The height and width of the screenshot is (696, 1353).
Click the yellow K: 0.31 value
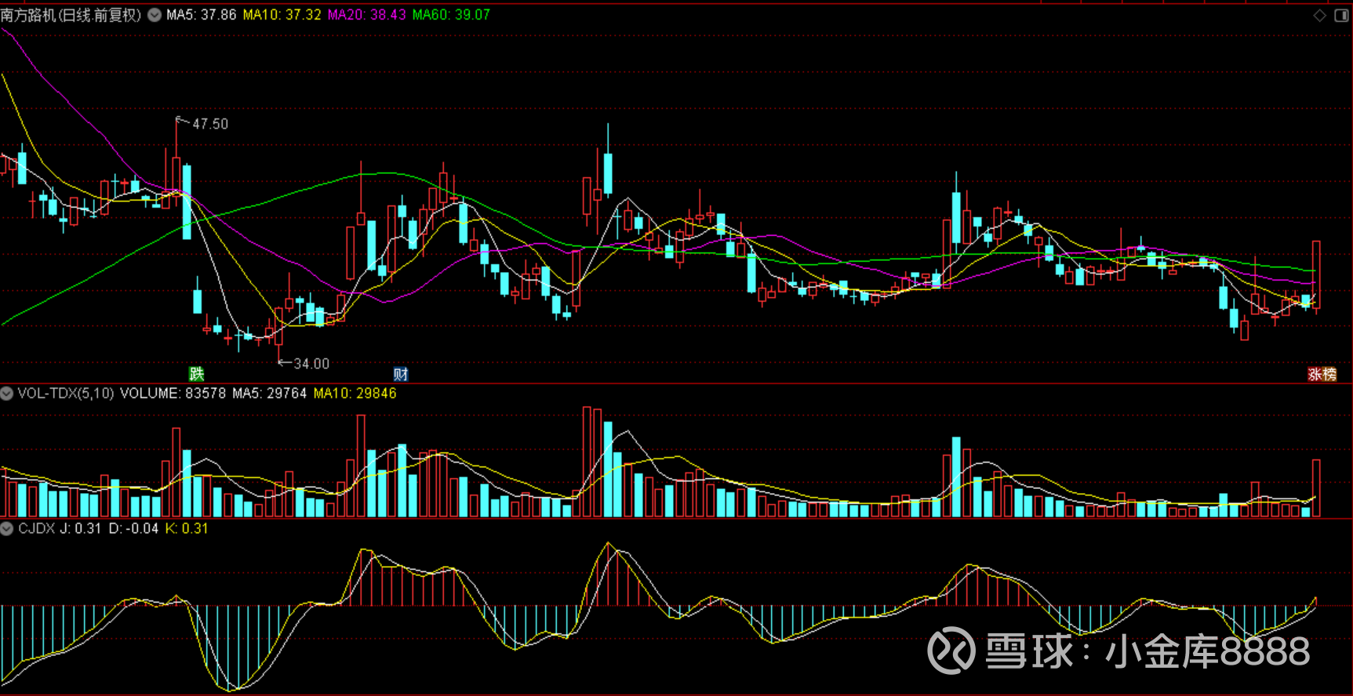tap(187, 529)
